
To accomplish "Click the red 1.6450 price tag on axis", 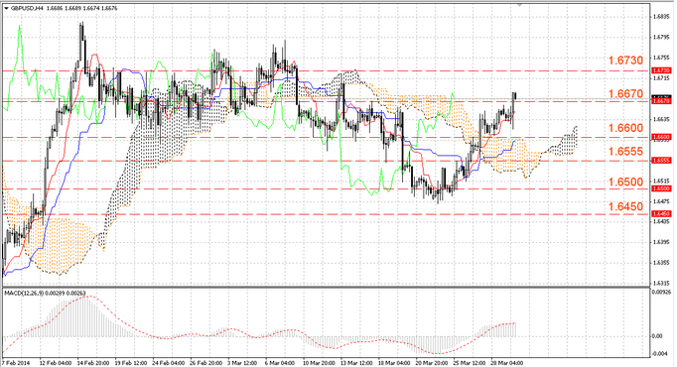I will click(x=661, y=213).
